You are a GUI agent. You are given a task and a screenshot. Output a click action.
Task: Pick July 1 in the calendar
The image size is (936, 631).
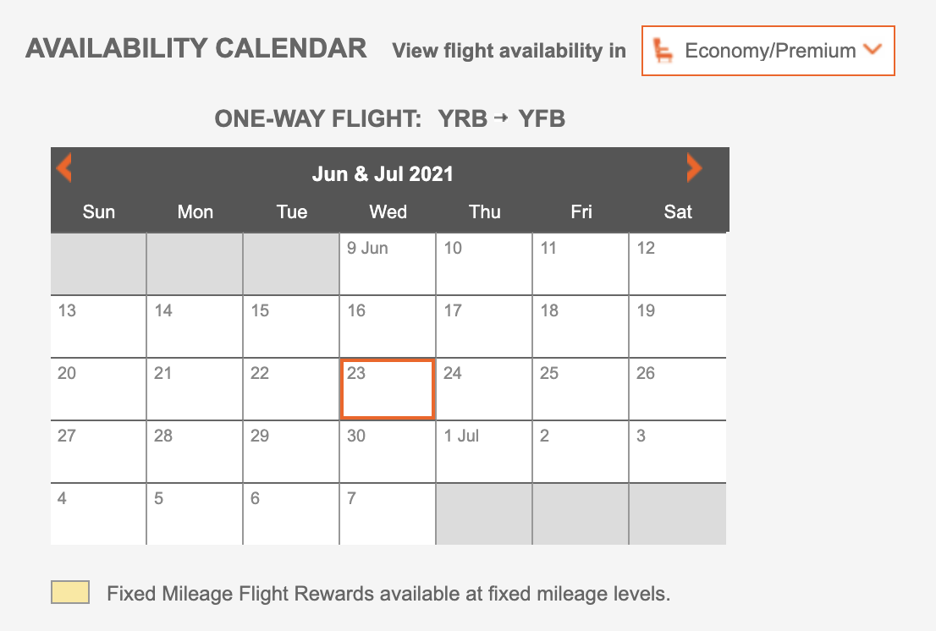click(x=483, y=452)
